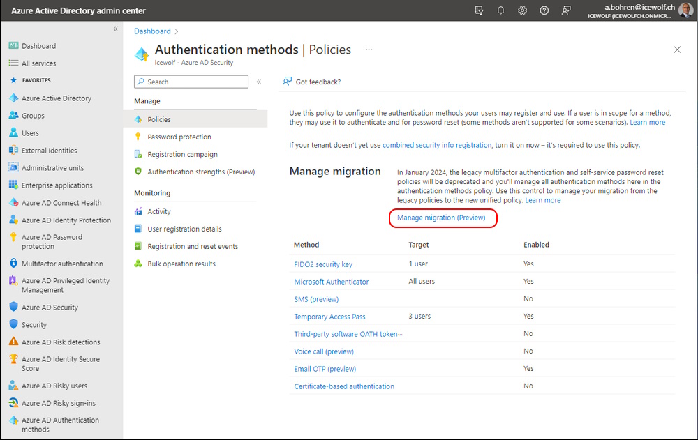The height and width of the screenshot is (440, 698).
Task: Click Manage migration (Preview) link
Action: point(441,218)
